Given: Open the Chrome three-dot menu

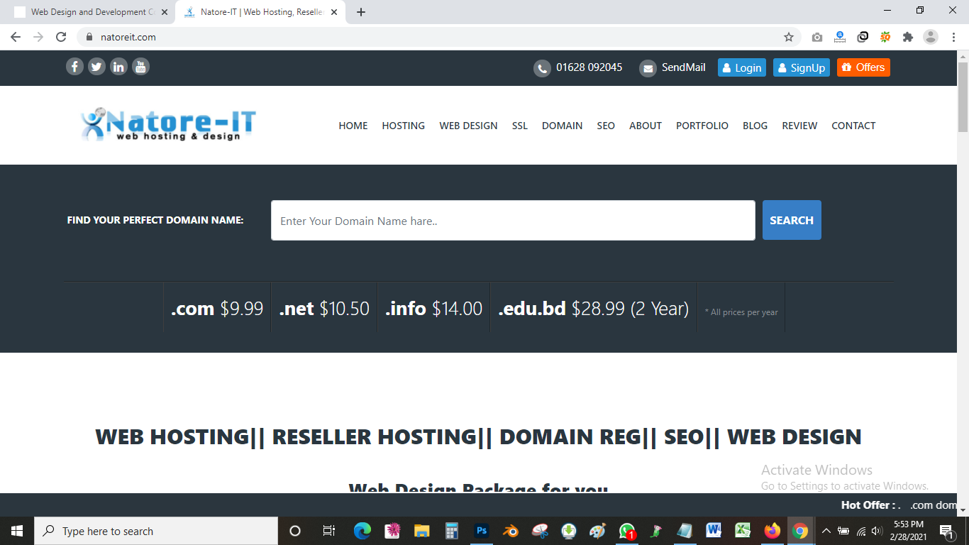Looking at the screenshot, I should pos(953,37).
